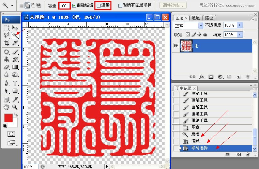Create a new layer
Viewport: 259px width, 169px height.
238,77
